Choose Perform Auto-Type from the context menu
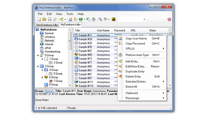 (142, 55)
